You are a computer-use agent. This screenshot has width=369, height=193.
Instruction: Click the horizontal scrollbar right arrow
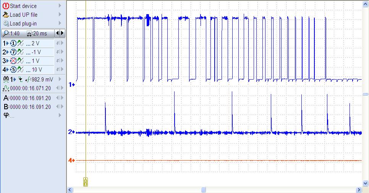[359, 190]
